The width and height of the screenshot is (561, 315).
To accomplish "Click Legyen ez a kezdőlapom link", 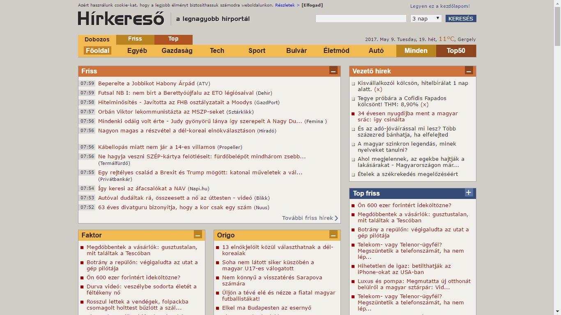I will tap(440, 7).
